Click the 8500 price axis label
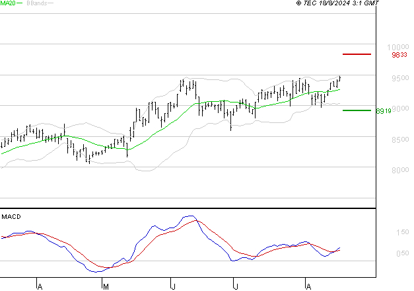Viewport: 414px width, 291px height. pyautogui.click(x=400, y=140)
